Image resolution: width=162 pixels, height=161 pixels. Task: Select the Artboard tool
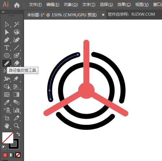[x=6, y=118]
